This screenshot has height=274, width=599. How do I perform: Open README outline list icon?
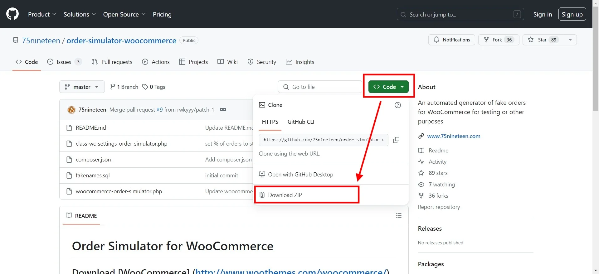[399, 215]
